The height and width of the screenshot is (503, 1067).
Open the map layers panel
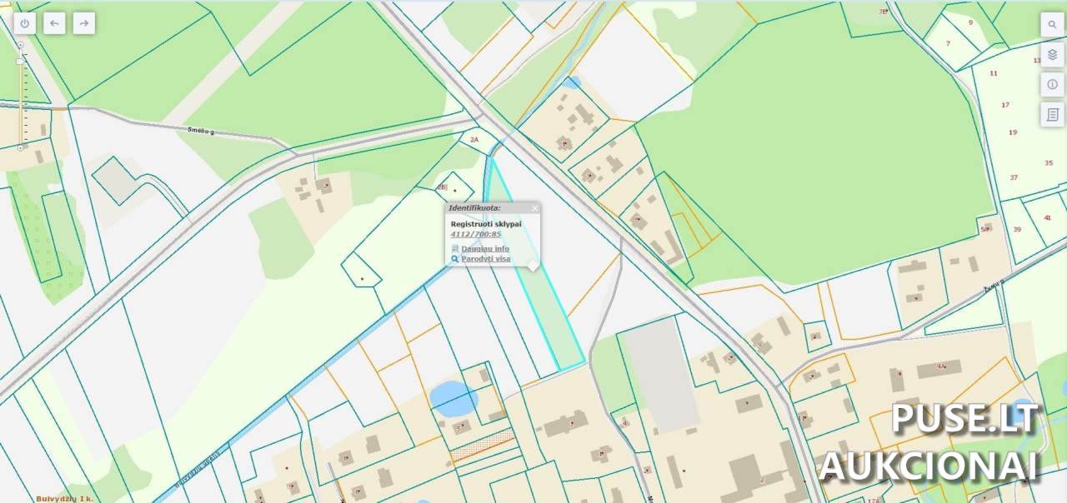click(1052, 54)
